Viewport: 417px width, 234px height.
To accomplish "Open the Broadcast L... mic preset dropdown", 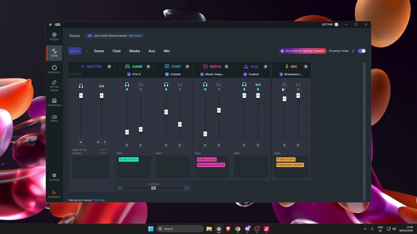I will (291, 74).
